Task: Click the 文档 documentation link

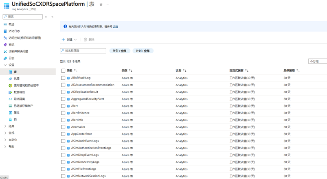Action: coord(115,26)
